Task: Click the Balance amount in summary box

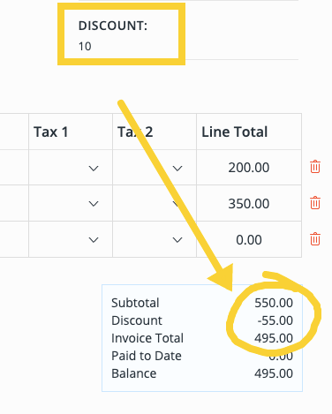Action: click(x=274, y=373)
